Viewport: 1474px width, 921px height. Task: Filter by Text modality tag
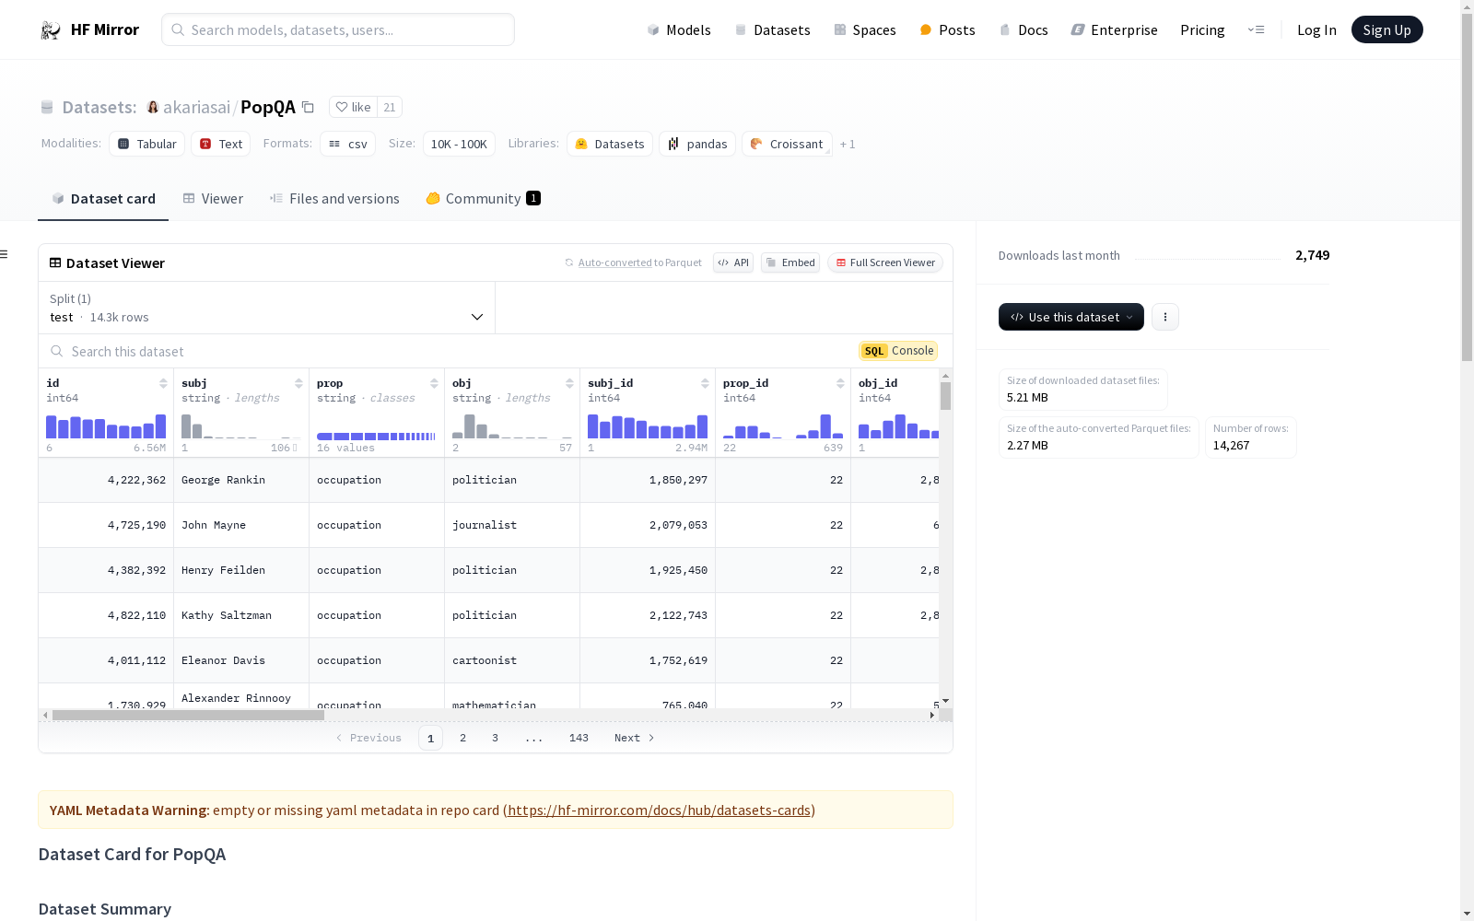click(x=221, y=144)
